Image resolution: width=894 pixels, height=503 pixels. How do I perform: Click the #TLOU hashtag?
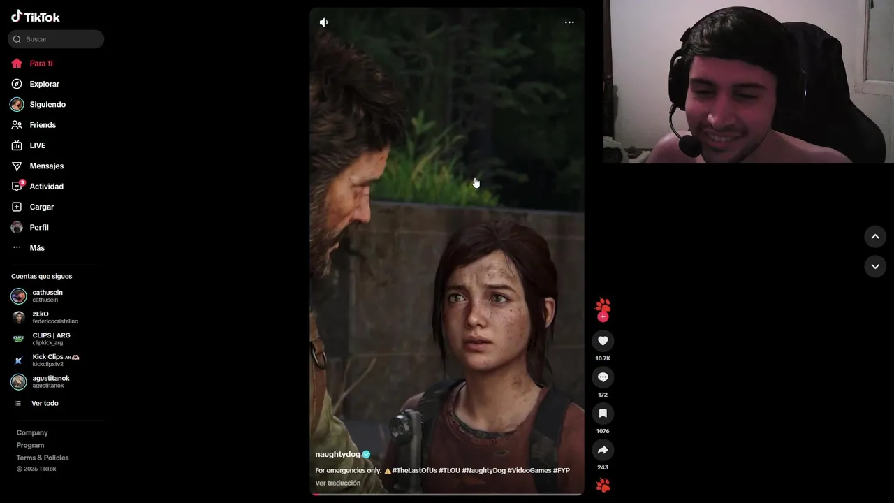coord(449,470)
